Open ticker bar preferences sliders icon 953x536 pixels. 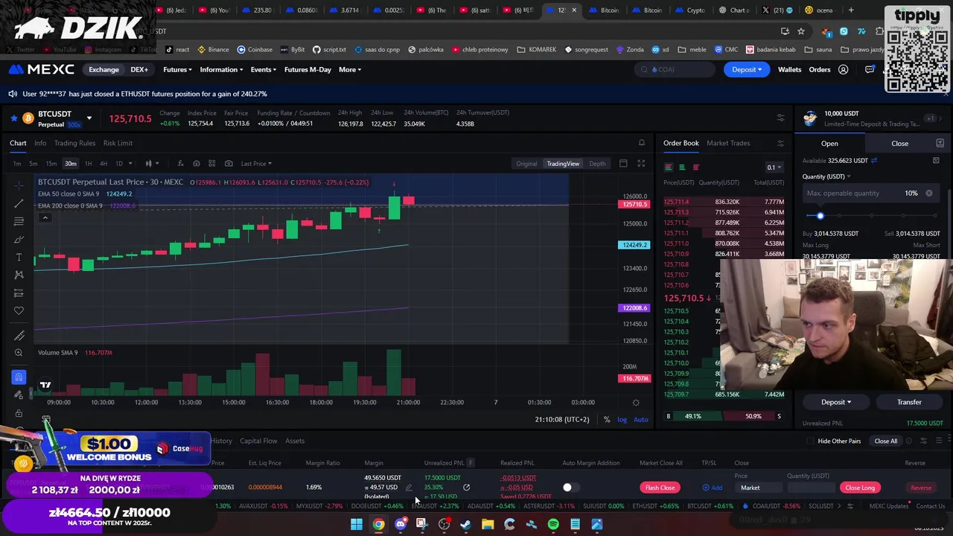(780, 118)
